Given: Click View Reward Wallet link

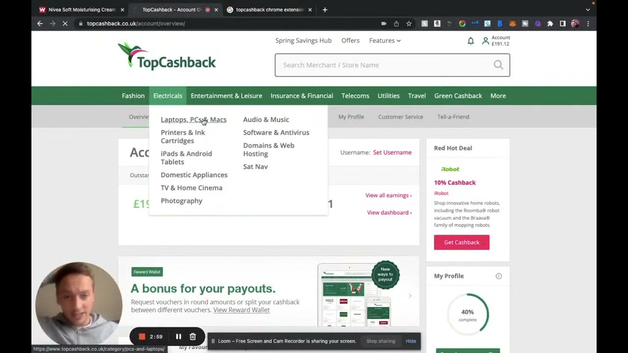Looking at the screenshot, I should (241, 310).
